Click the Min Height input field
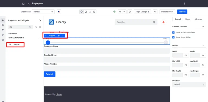 pyautogui.click(x=178, y=75)
